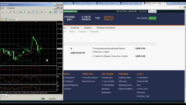186x105 pixels.
Task: Open footer link Вебинары
Action: [x=106, y=92]
